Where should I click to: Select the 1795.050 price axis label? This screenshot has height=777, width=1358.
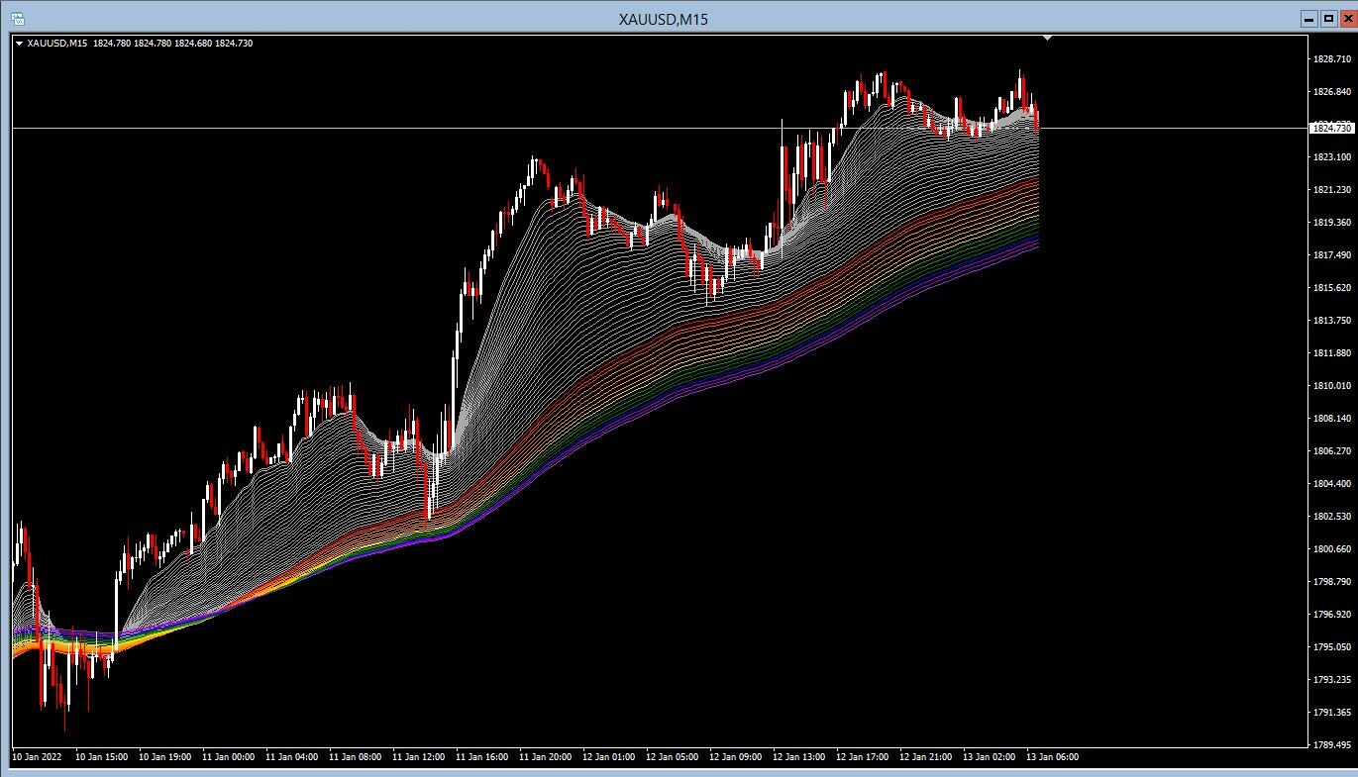1332,647
